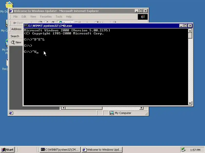205x153 pixels.
Task: Click the IE horizontal scrollbar left arrow
Action: 63,108
